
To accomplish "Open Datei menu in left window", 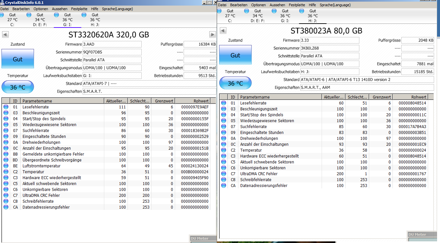I will coord(5,9).
